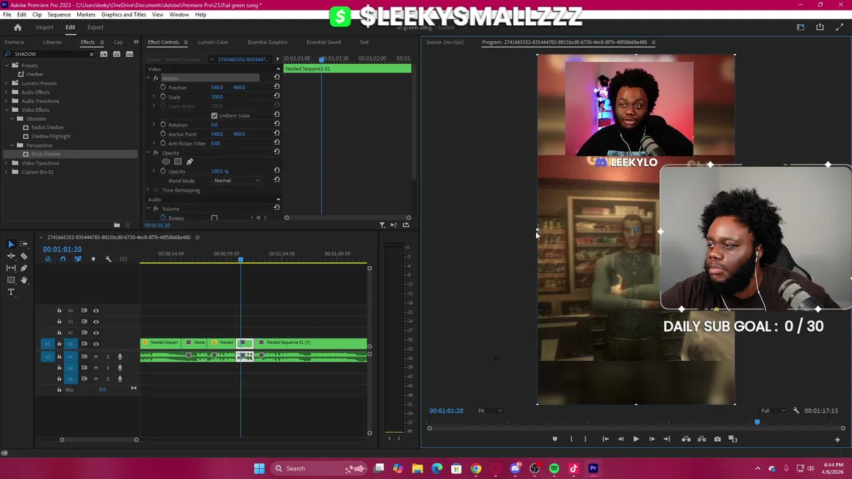Viewport: 852px width, 479px height.
Task: Select the Selection tool arrow
Action: pos(11,244)
